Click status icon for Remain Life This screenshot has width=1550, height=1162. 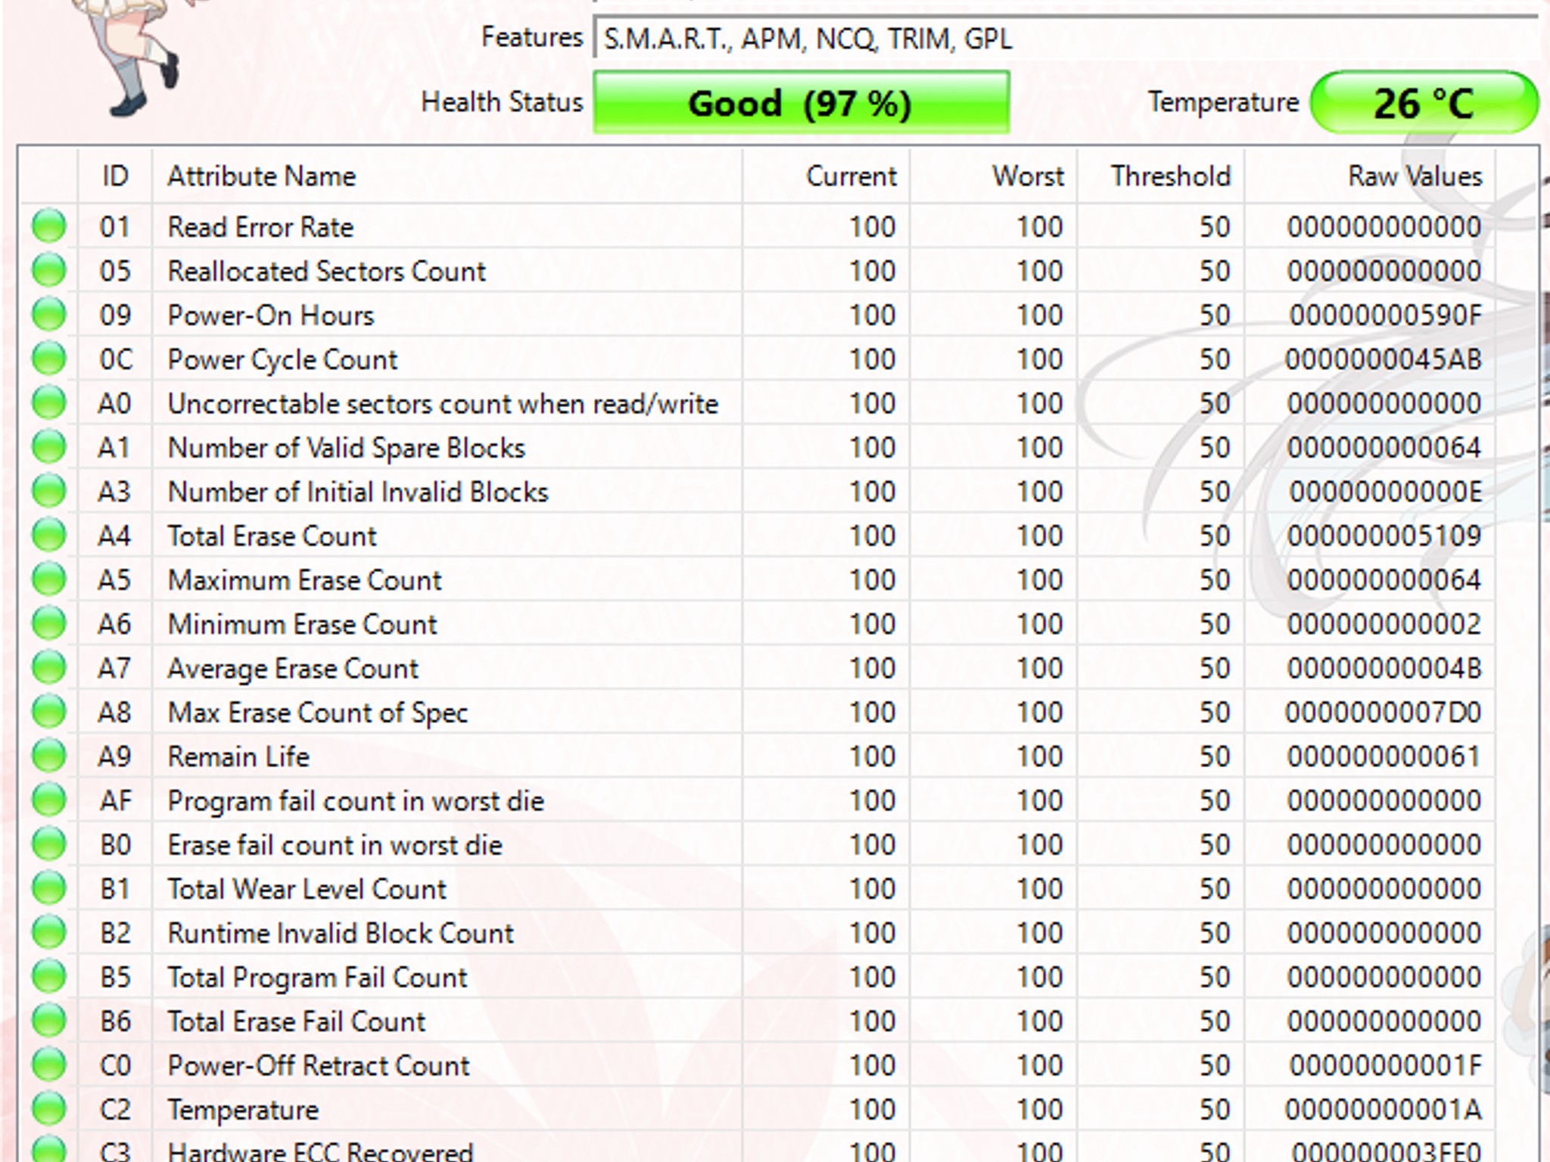pos(49,756)
